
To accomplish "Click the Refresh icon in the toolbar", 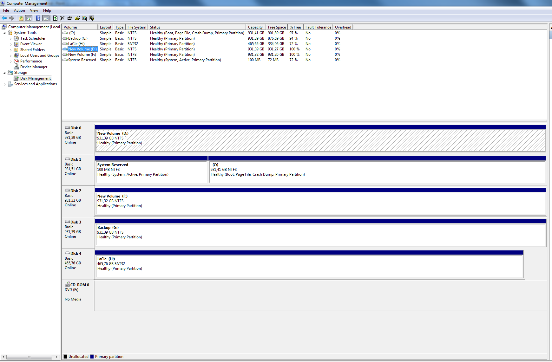I will (x=55, y=18).
